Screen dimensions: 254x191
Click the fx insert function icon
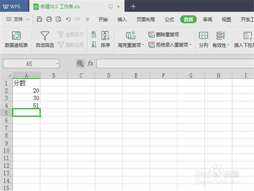(x=90, y=63)
